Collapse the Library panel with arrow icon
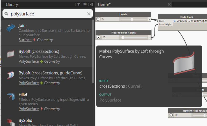 click(x=91, y=4)
